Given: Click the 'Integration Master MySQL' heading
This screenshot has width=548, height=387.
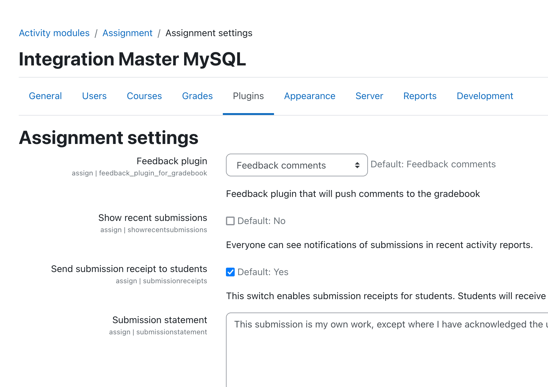Looking at the screenshot, I should [132, 59].
